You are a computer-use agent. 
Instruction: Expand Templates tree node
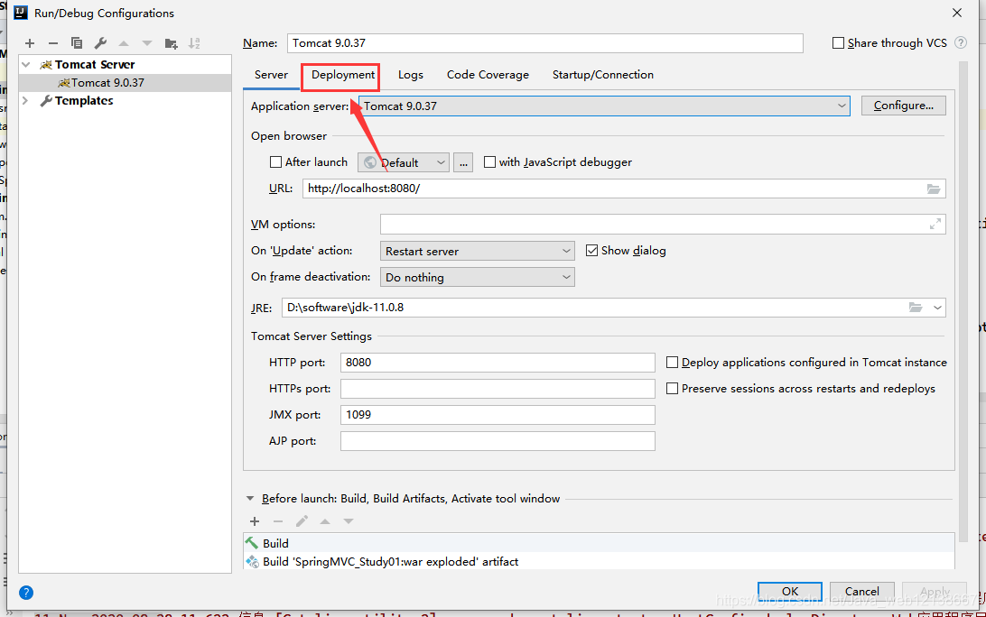pos(26,100)
